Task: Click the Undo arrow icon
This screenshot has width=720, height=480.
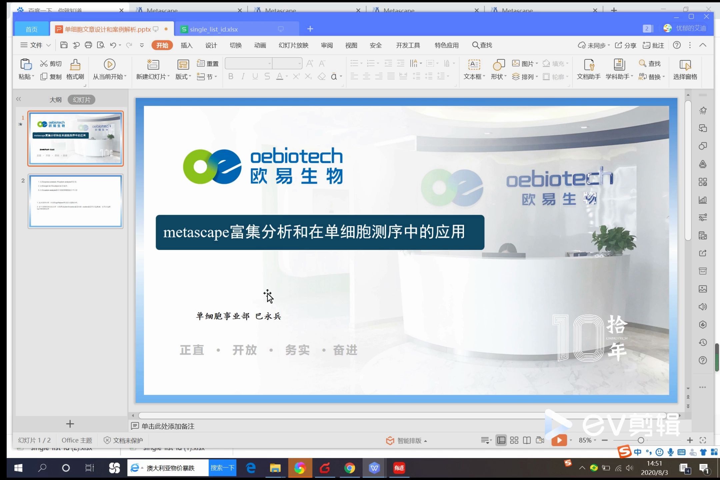Action: [113, 45]
